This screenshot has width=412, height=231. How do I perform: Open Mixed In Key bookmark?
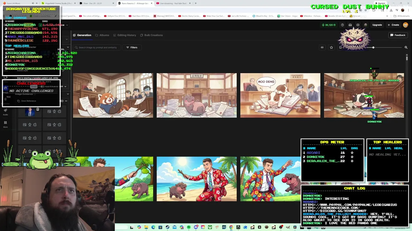click(263, 16)
